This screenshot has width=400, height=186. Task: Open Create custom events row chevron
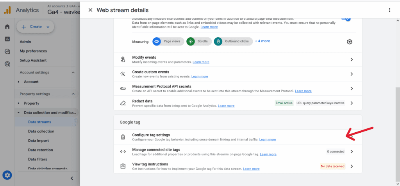(x=352, y=74)
